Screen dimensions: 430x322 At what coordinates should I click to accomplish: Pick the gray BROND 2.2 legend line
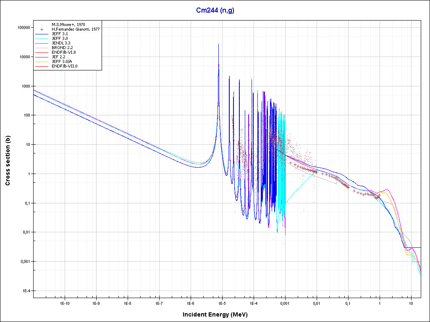pos(42,48)
